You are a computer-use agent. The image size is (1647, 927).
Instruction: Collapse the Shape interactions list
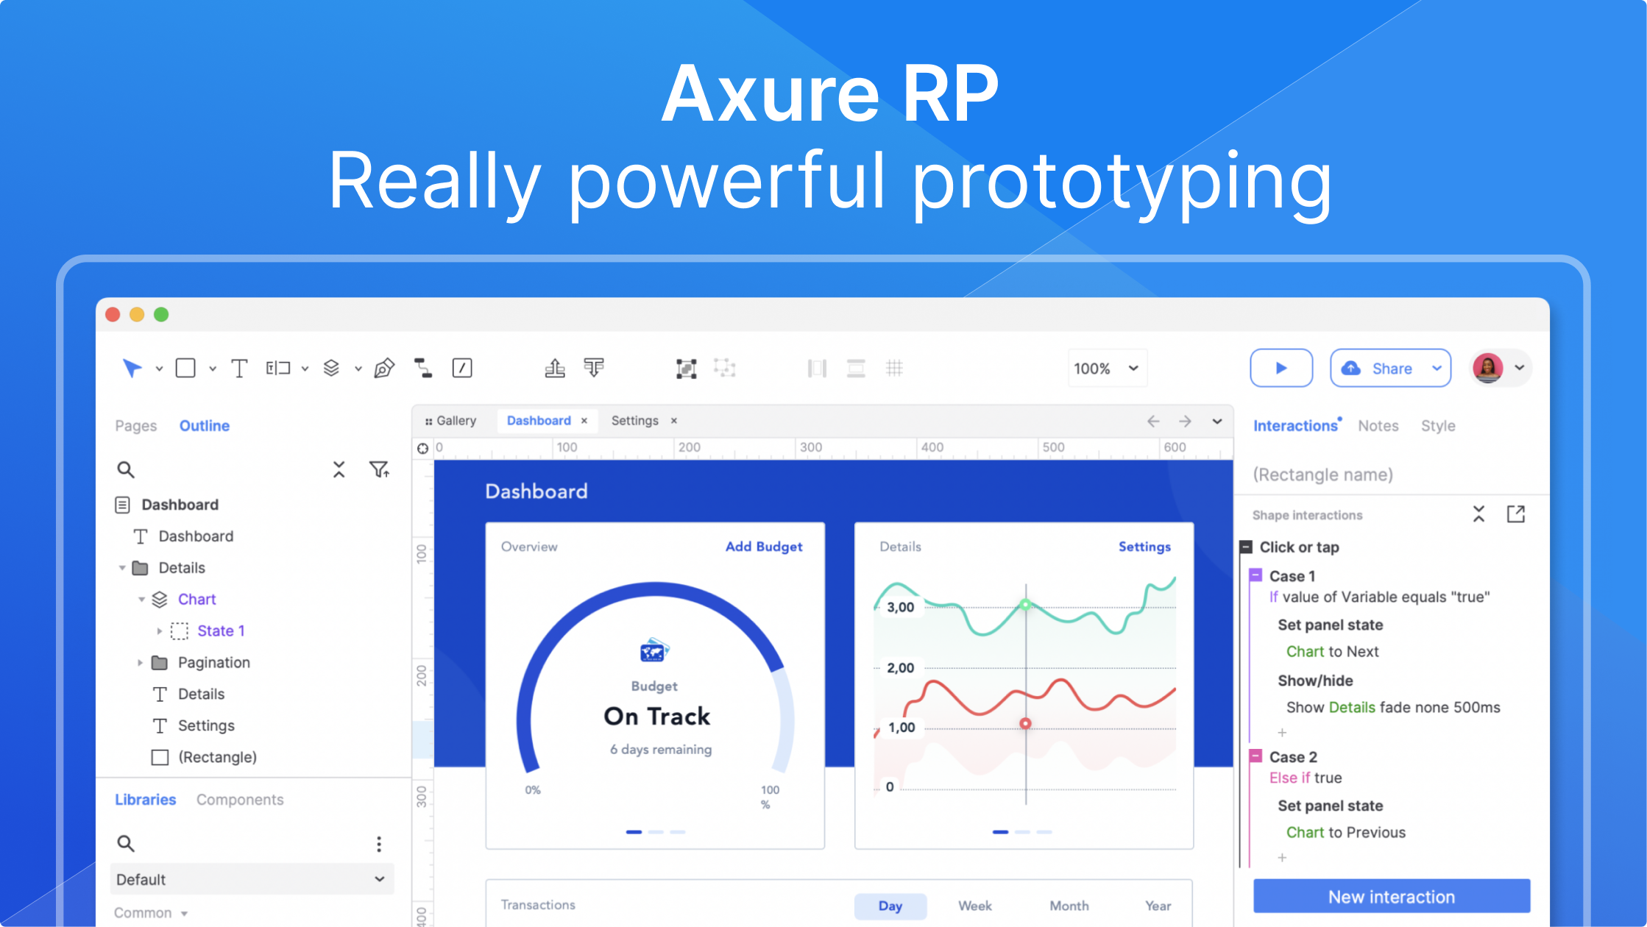pyautogui.click(x=1478, y=514)
